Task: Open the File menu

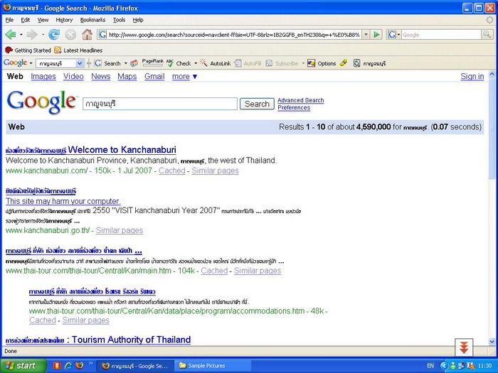Action: point(9,20)
